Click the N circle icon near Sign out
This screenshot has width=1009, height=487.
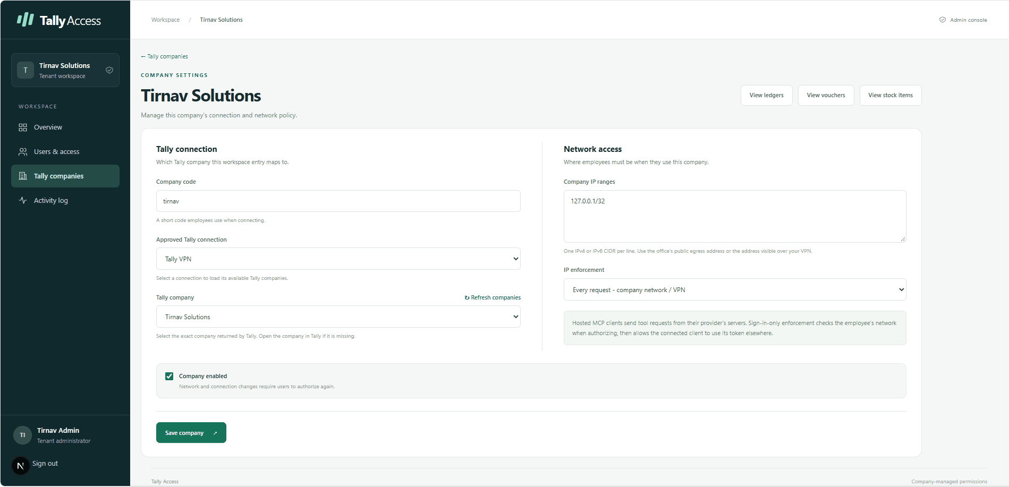21,466
